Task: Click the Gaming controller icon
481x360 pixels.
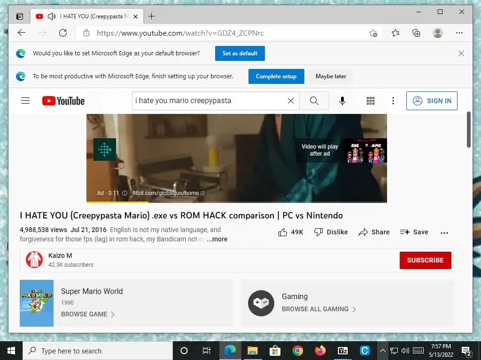Action: [261, 303]
